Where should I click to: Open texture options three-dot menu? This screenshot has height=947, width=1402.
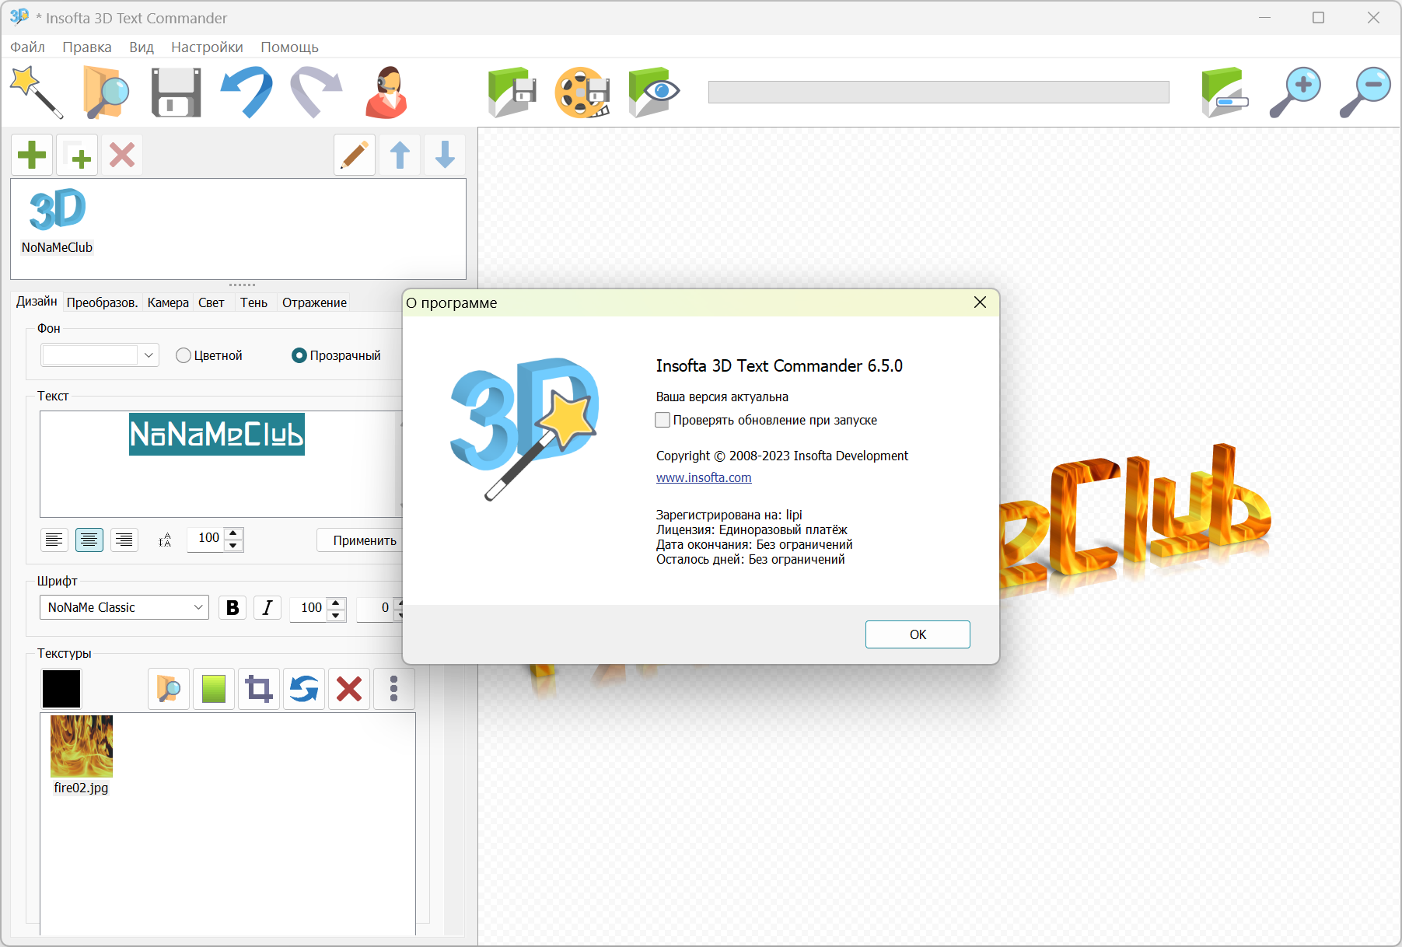pos(393,689)
